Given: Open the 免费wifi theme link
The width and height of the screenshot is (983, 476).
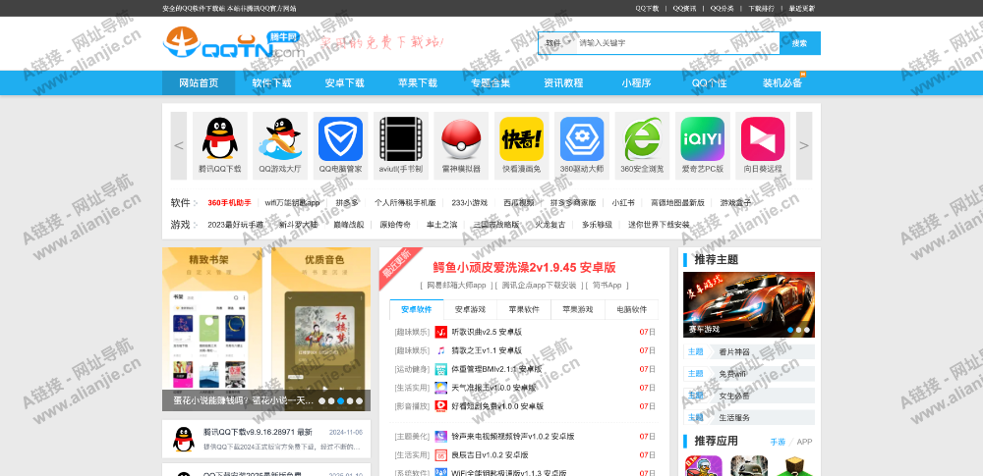Looking at the screenshot, I should (x=734, y=374).
